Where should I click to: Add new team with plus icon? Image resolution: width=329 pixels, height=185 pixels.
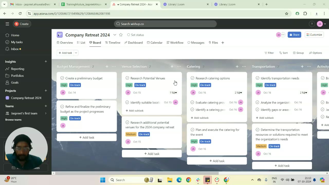tap(46, 106)
